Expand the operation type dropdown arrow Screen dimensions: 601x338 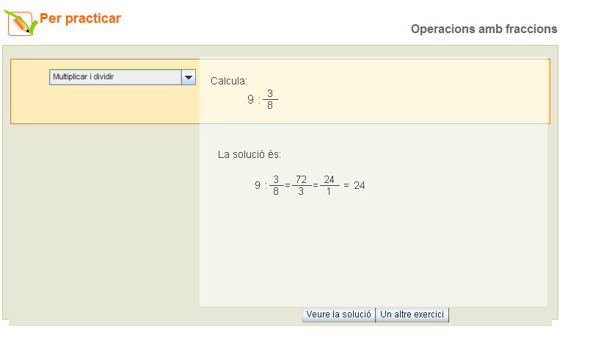[189, 77]
